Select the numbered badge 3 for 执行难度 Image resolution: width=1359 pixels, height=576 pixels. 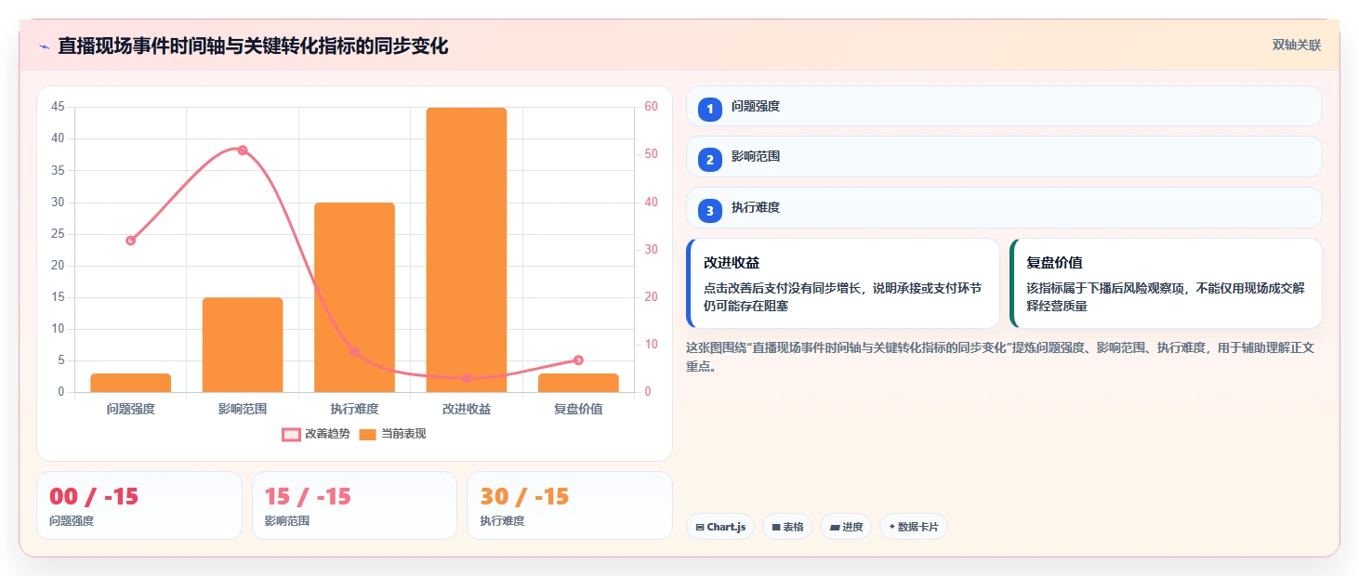point(710,211)
